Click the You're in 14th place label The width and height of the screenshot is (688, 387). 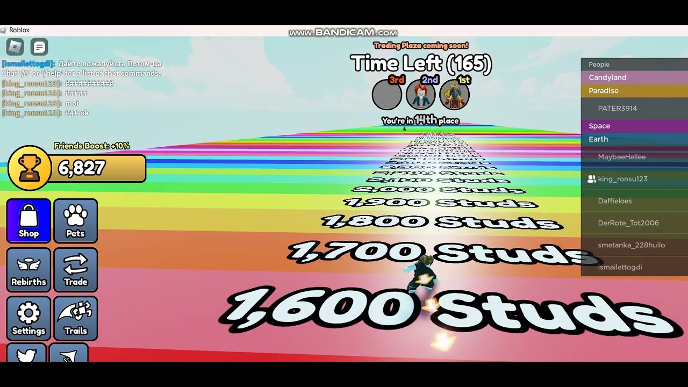tap(420, 121)
